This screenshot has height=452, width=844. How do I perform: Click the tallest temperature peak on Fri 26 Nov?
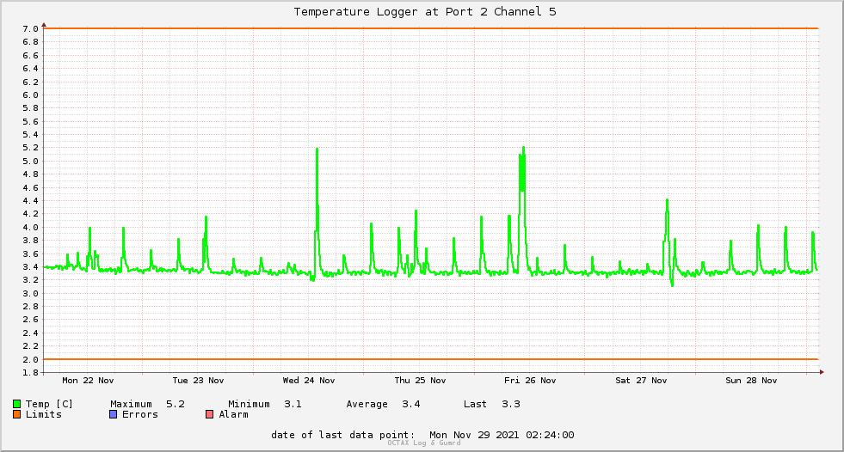523,149
